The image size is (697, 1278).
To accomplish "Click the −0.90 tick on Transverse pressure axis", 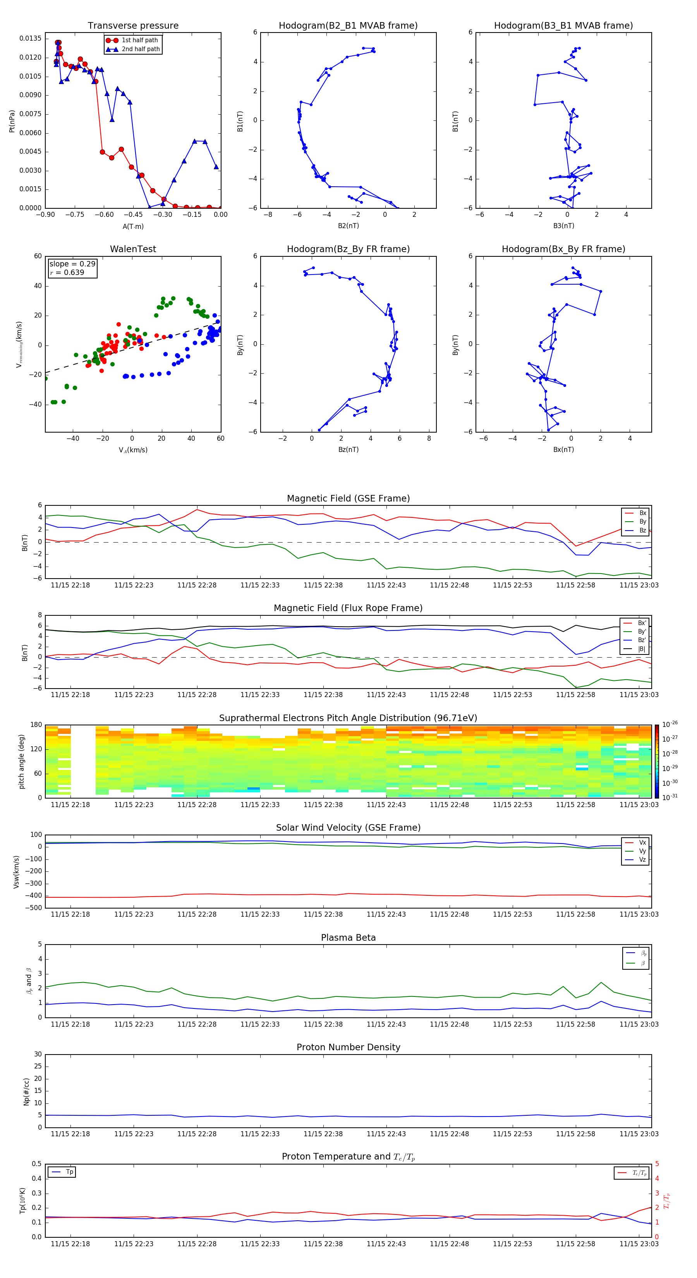I will [45, 215].
